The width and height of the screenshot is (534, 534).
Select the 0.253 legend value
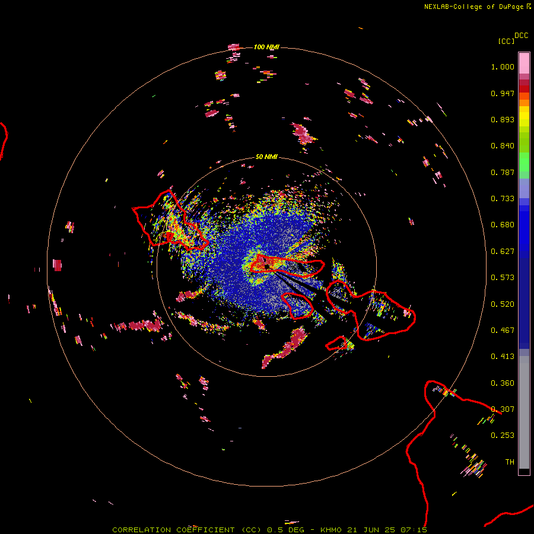[503, 436]
